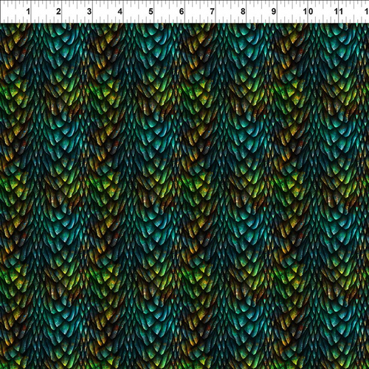Select the 5 inch ruler marking
Screen dimensions: 369x369
click(x=151, y=11)
